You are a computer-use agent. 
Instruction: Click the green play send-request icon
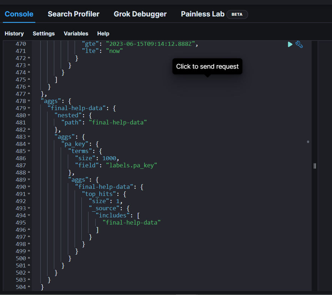[290, 44]
